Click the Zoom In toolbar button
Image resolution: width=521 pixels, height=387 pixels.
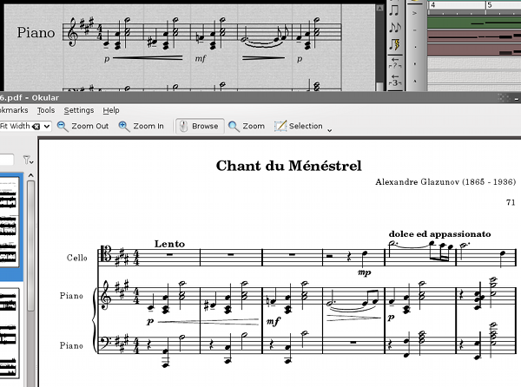click(x=142, y=126)
